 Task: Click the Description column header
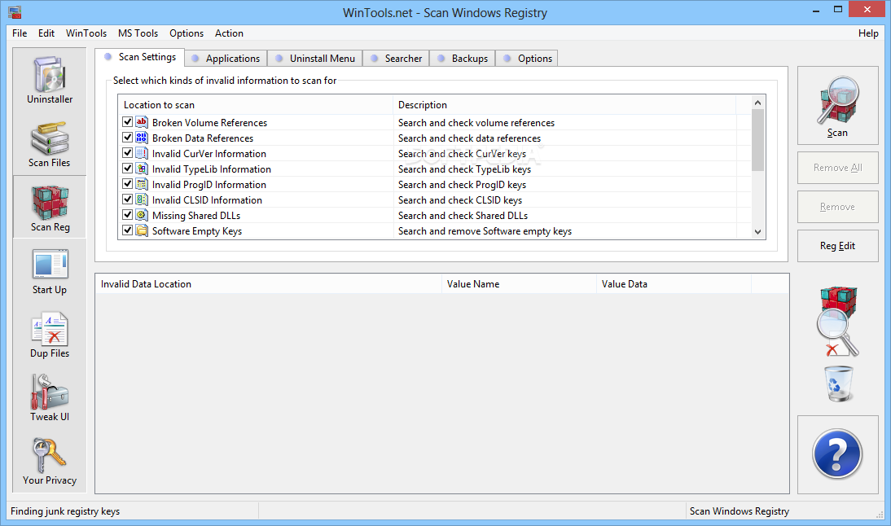pos(564,104)
